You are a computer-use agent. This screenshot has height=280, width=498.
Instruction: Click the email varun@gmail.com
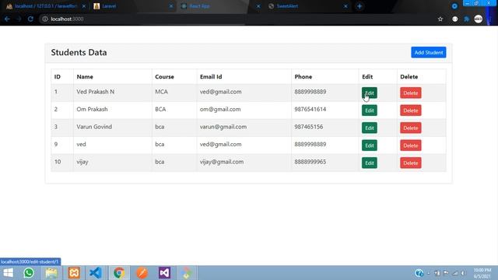[223, 127]
